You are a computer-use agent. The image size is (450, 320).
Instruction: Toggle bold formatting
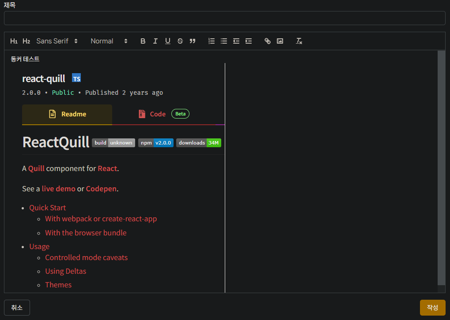tap(143, 41)
